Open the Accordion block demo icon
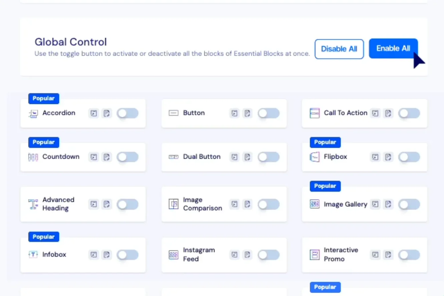This screenshot has height=296, width=444. tap(94, 113)
